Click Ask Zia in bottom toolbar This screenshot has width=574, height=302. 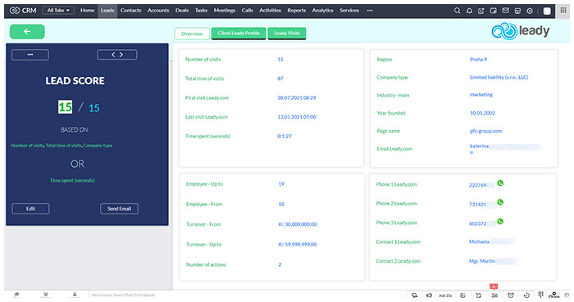(x=445, y=295)
